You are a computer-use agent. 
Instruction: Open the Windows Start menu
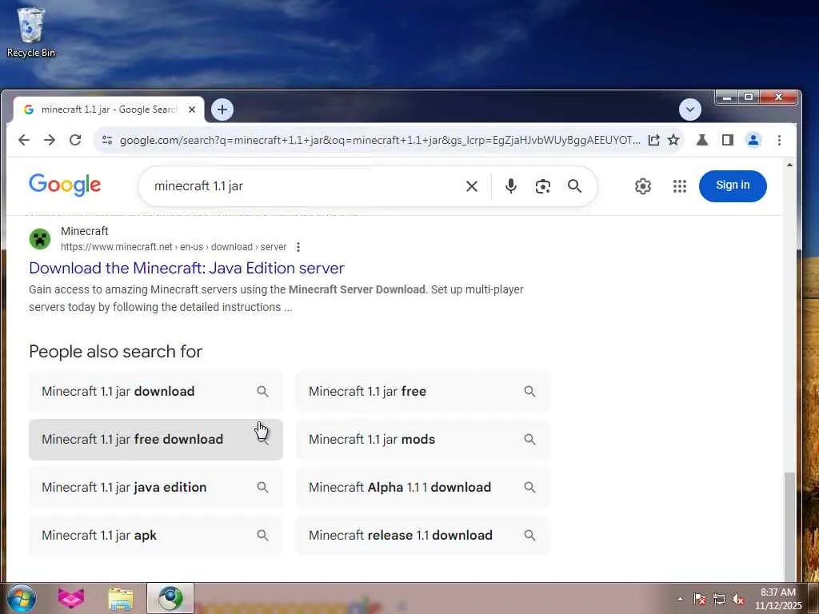click(x=22, y=598)
